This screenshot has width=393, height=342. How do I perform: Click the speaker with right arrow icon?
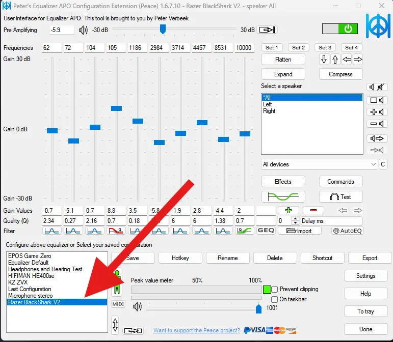(x=377, y=138)
